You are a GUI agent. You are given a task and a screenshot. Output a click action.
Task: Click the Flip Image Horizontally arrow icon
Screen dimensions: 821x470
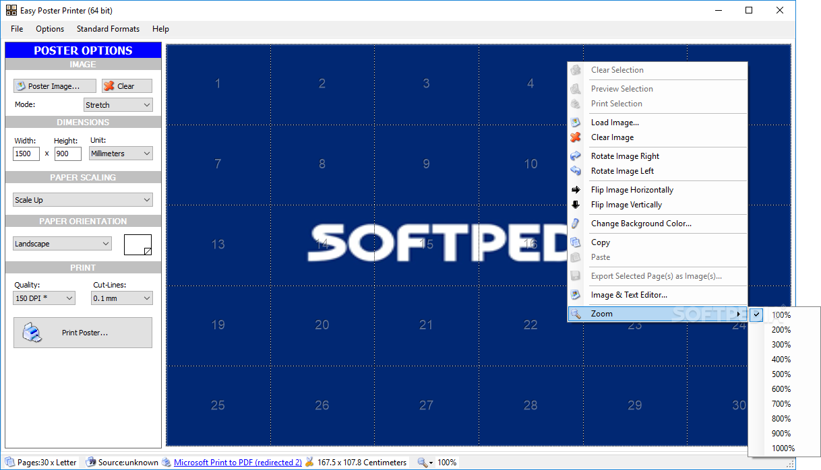(575, 190)
